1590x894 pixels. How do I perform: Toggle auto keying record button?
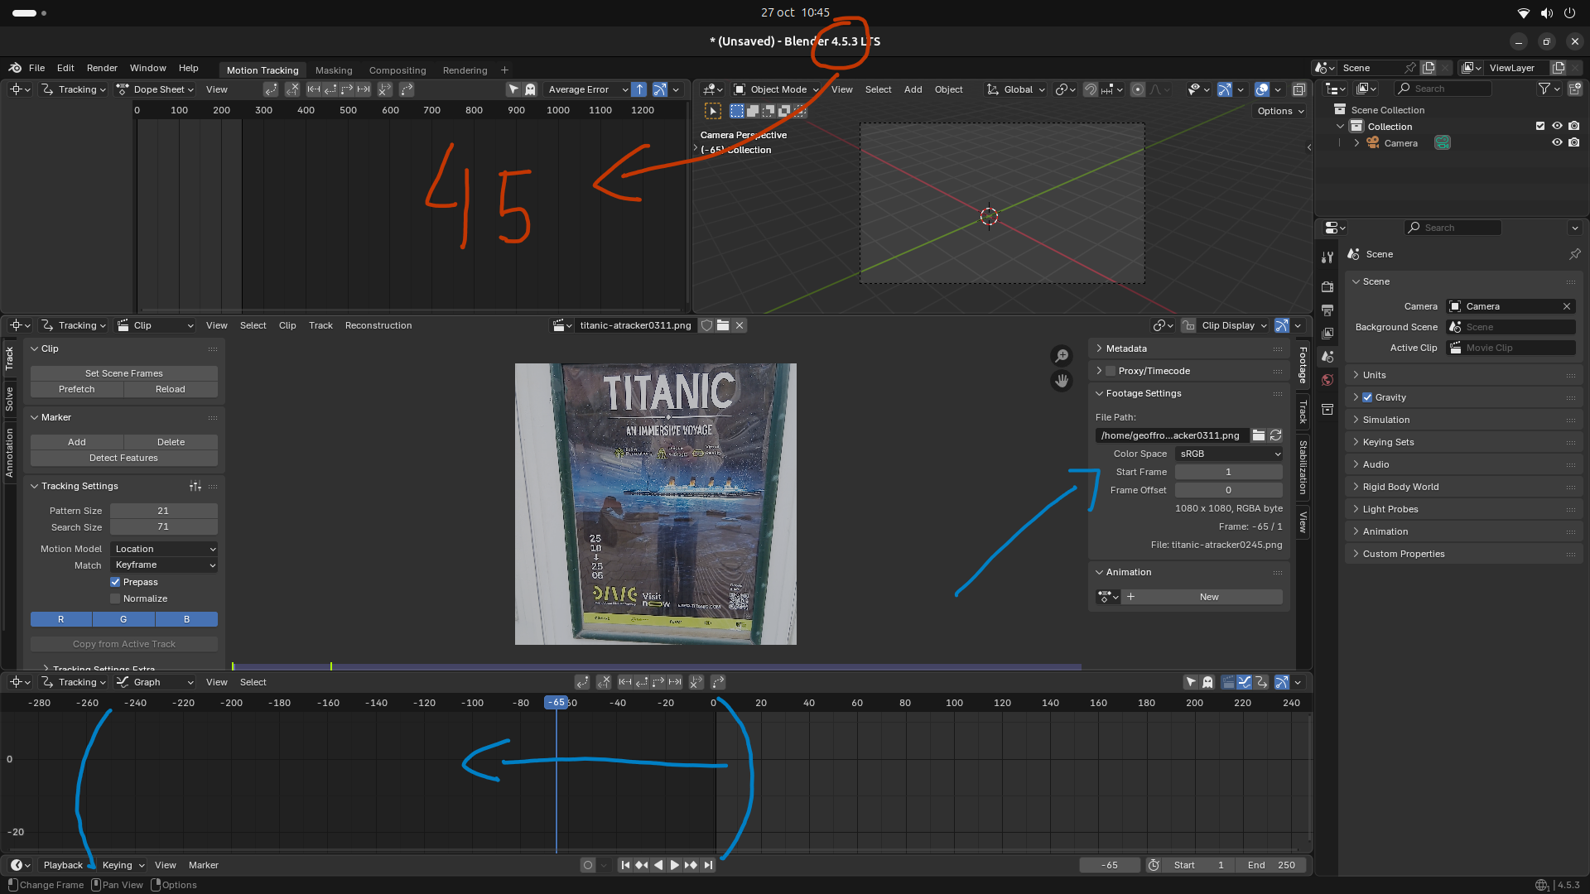[x=588, y=865]
